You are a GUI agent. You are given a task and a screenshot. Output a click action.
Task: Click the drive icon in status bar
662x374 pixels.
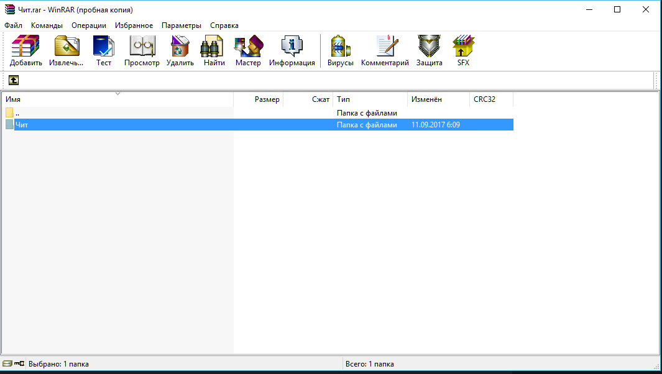[7, 363]
